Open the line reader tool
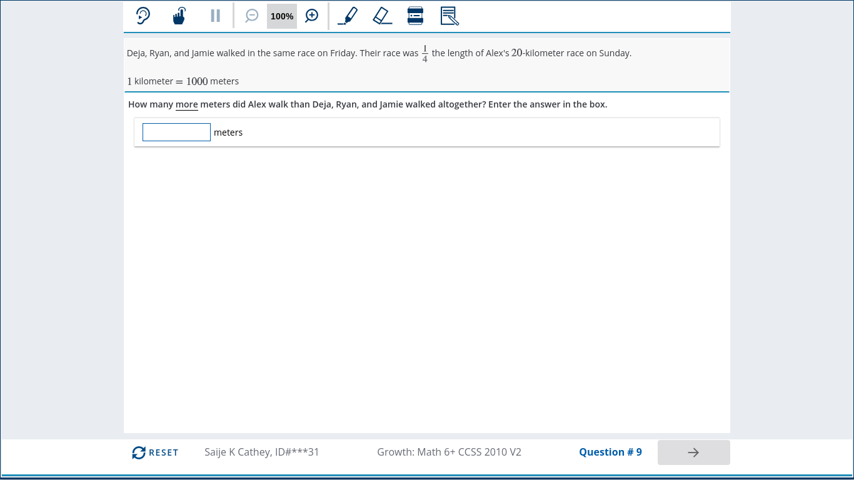 tap(415, 16)
